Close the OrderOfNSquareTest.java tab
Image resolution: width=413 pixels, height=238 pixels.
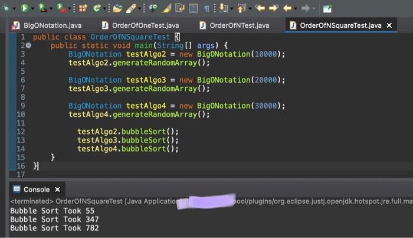click(389, 25)
